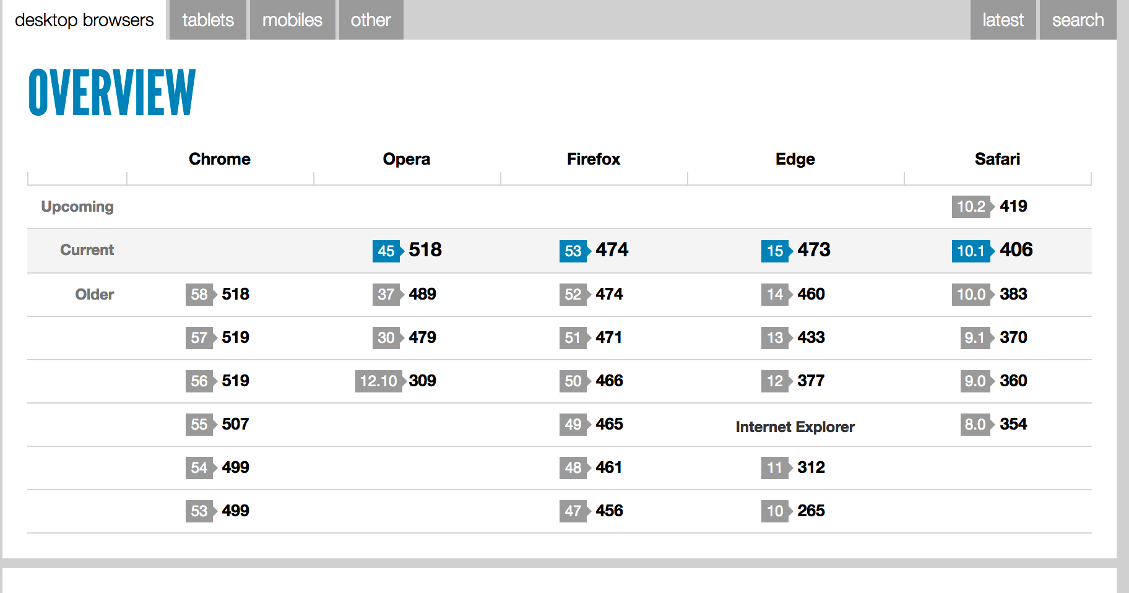
Task: Open the search section
Action: 1077,20
